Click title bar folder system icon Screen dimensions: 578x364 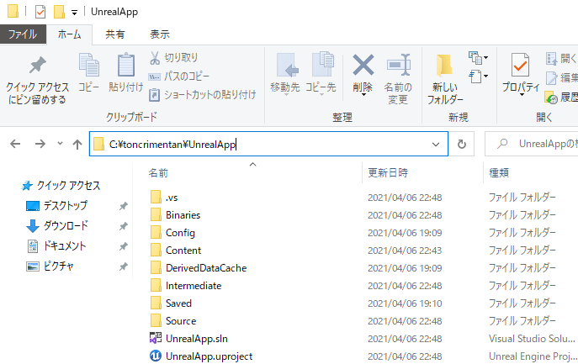[x=13, y=11]
